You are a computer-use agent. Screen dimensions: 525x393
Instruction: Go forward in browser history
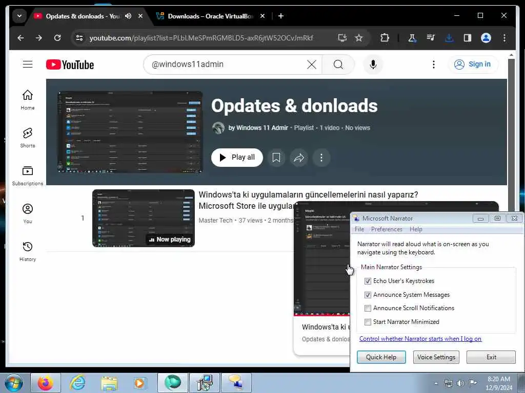pyautogui.click(x=39, y=38)
